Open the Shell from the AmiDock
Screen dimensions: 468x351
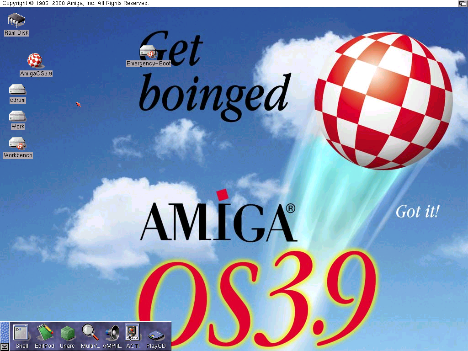click(21, 333)
